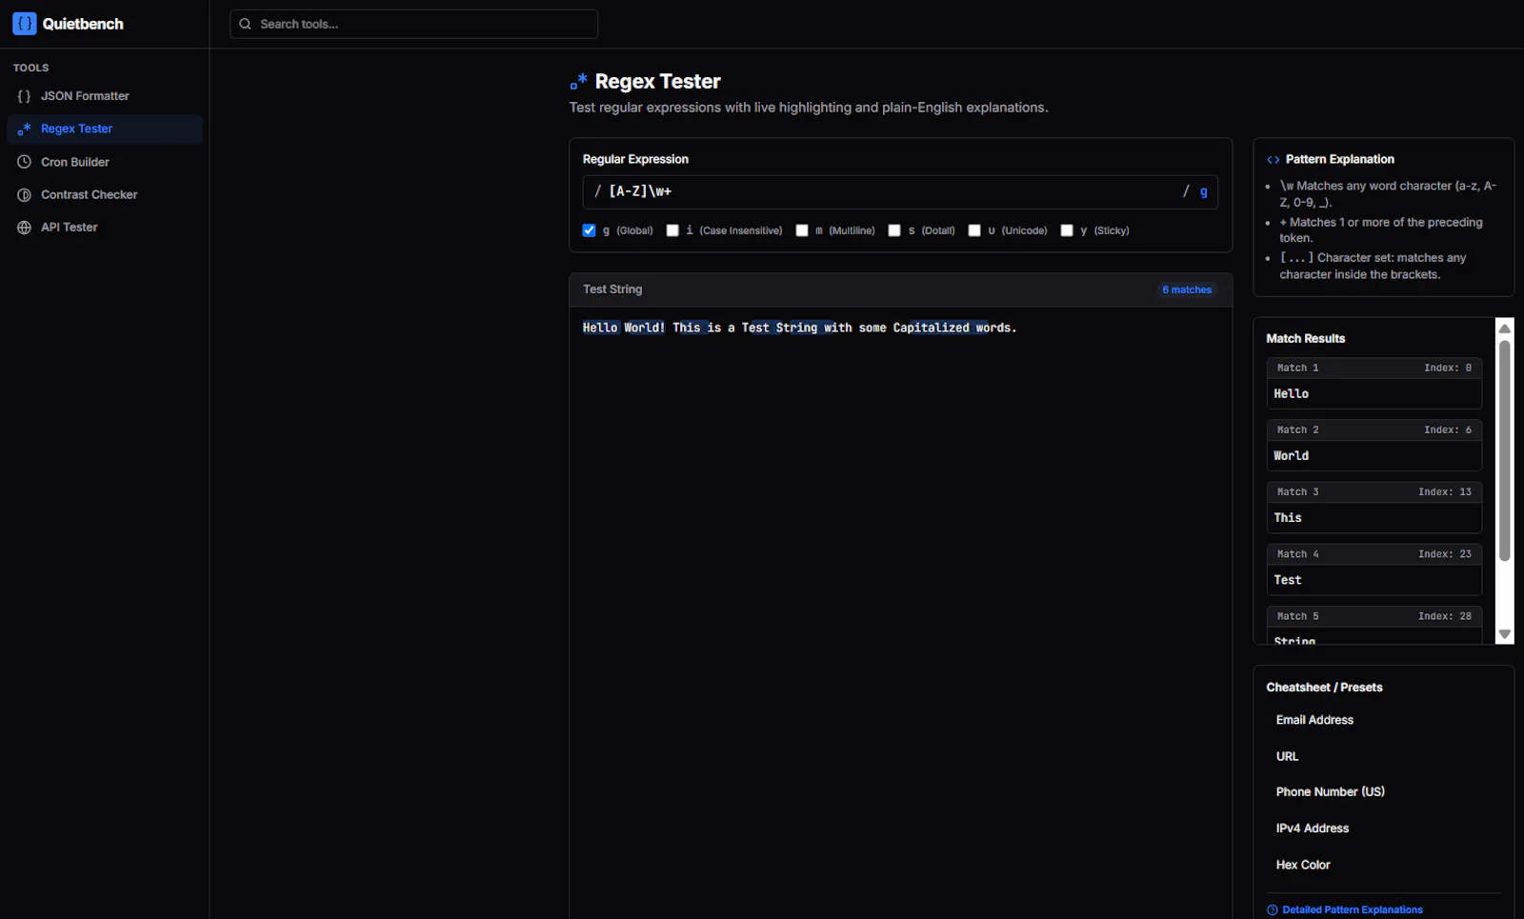1524x919 pixels.
Task: Click the help icon beside Detailed Pattern Explanations
Action: [1273, 910]
